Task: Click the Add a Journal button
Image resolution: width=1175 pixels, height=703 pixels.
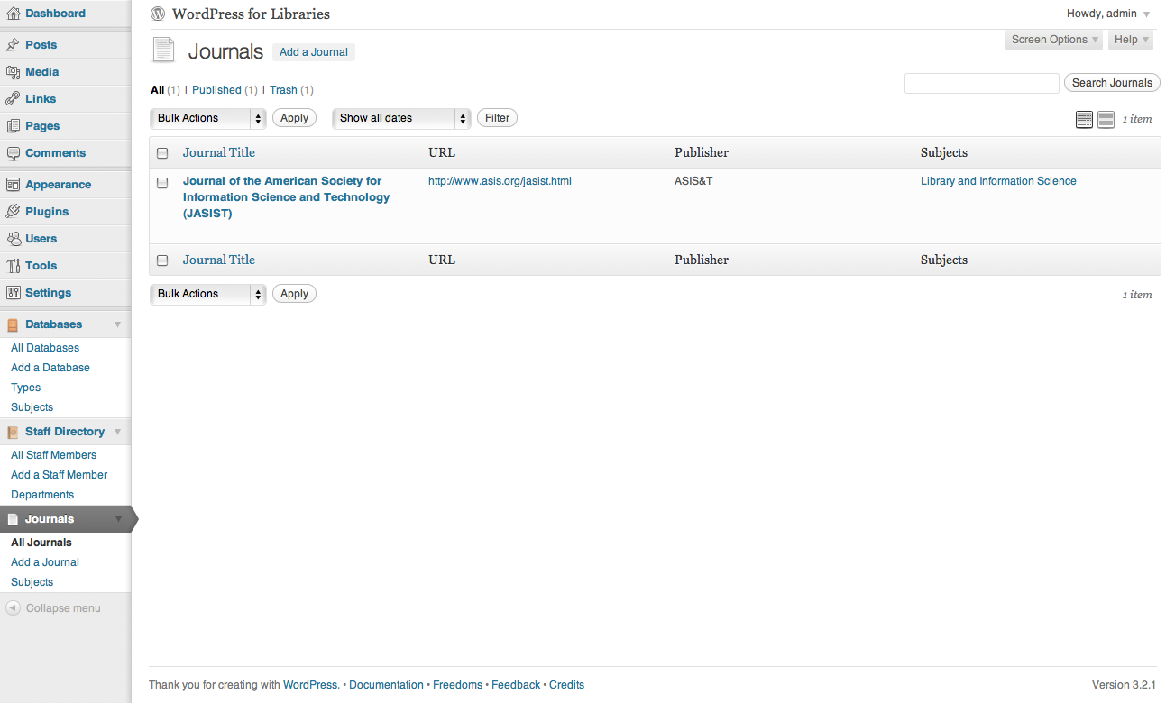Action: pyautogui.click(x=314, y=52)
